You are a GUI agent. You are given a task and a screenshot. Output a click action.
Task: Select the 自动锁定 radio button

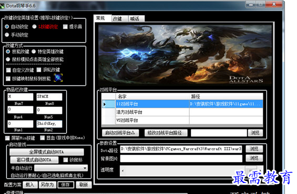pos(7,27)
